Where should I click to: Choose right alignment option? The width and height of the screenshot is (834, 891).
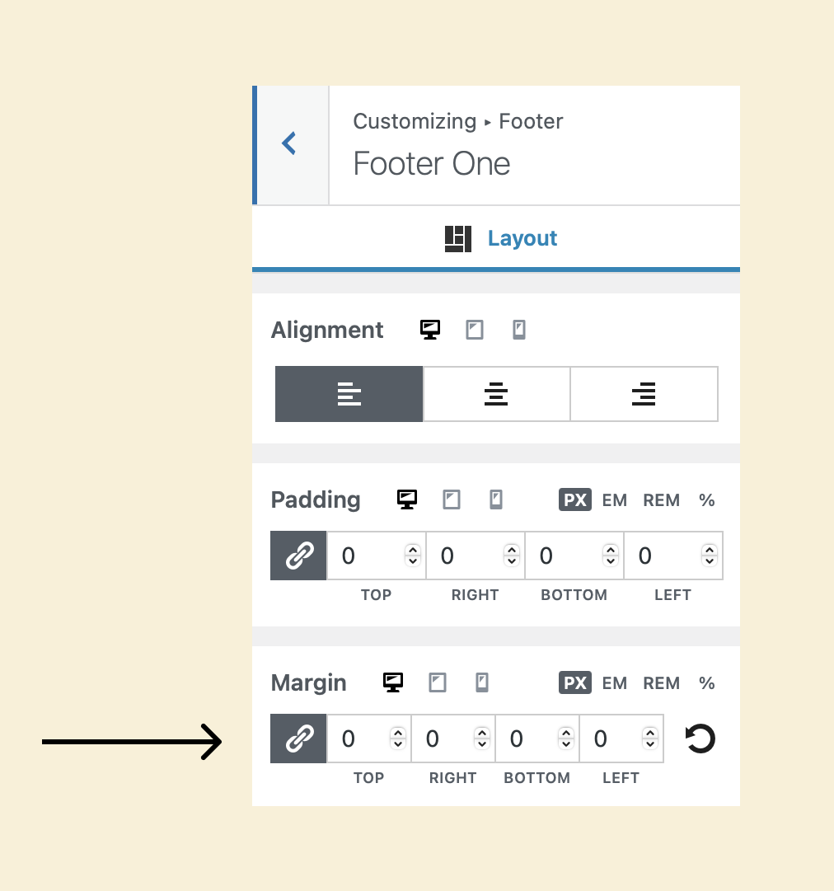click(644, 394)
